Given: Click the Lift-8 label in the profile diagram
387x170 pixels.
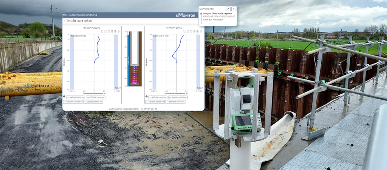Looking at the screenshot, I should [x=135, y=78].
